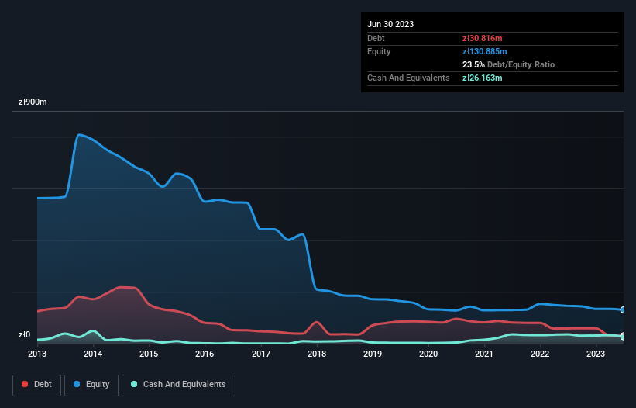Toggle the Debt legend button
Viewport: 636px width, 408px height.
click(x=37, y=385)
